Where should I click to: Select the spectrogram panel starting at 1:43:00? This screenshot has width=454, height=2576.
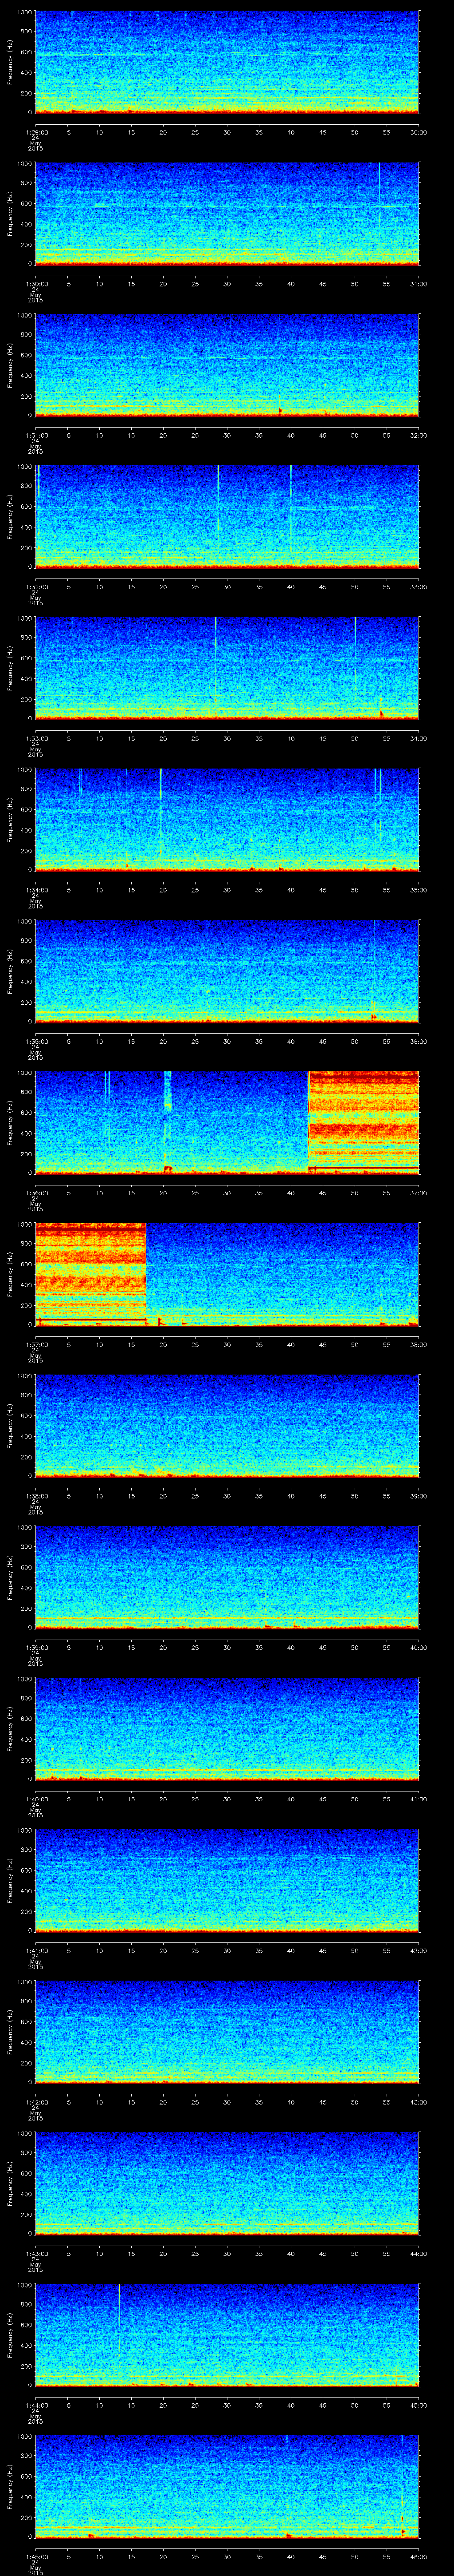click(x=227, y=2183)
